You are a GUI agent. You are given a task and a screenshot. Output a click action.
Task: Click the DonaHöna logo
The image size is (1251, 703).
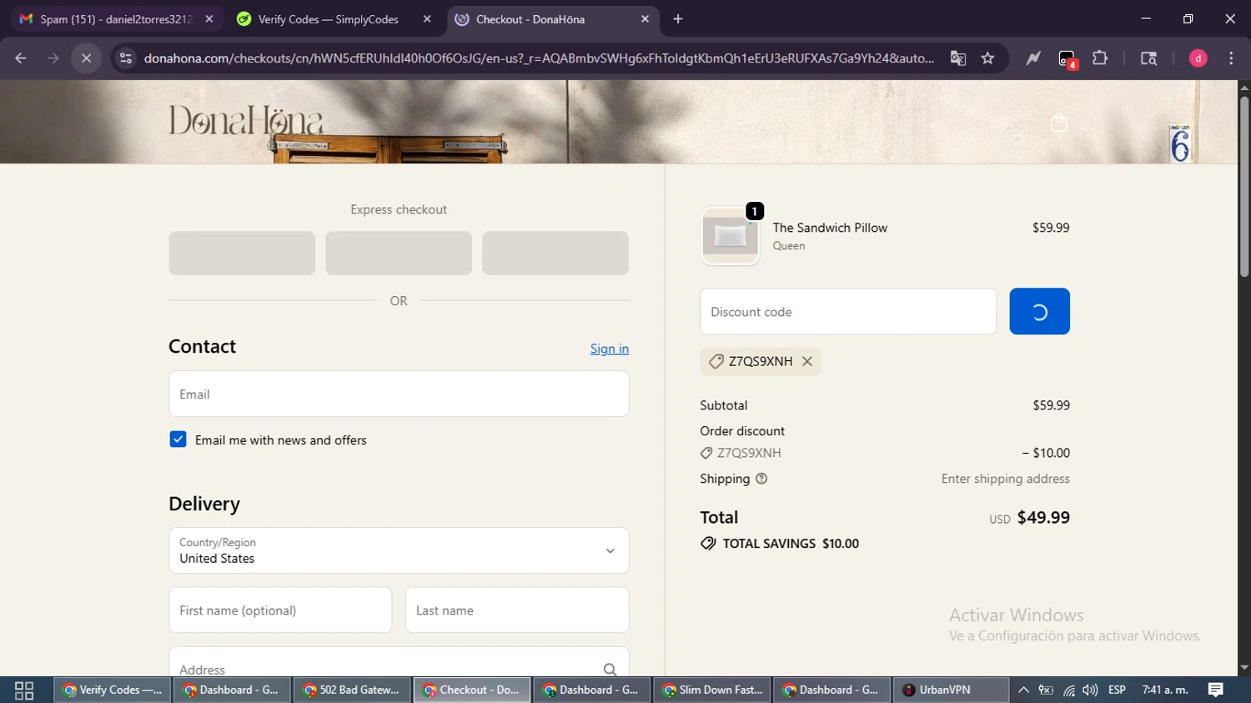pos(246,122)
